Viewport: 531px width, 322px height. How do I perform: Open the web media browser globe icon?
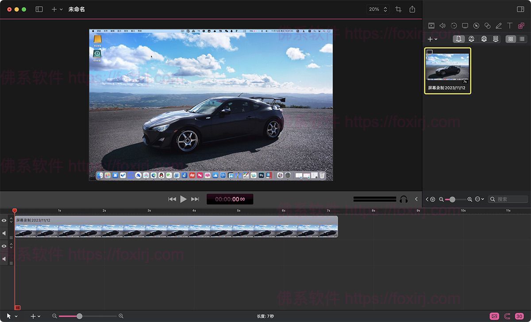pos(484,39)
